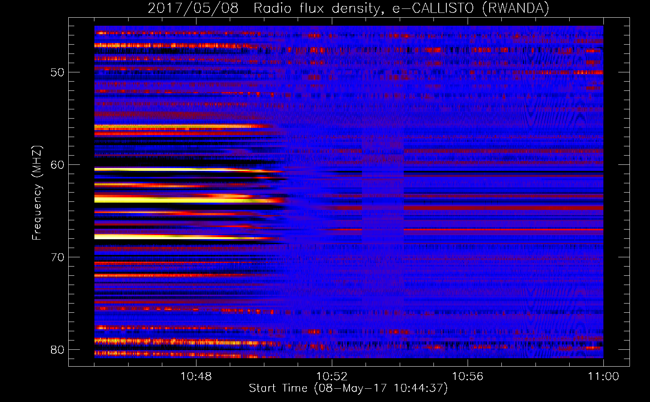Click the 10:52 time tick label
The image size is (650, 402).
tap(332, 377)
